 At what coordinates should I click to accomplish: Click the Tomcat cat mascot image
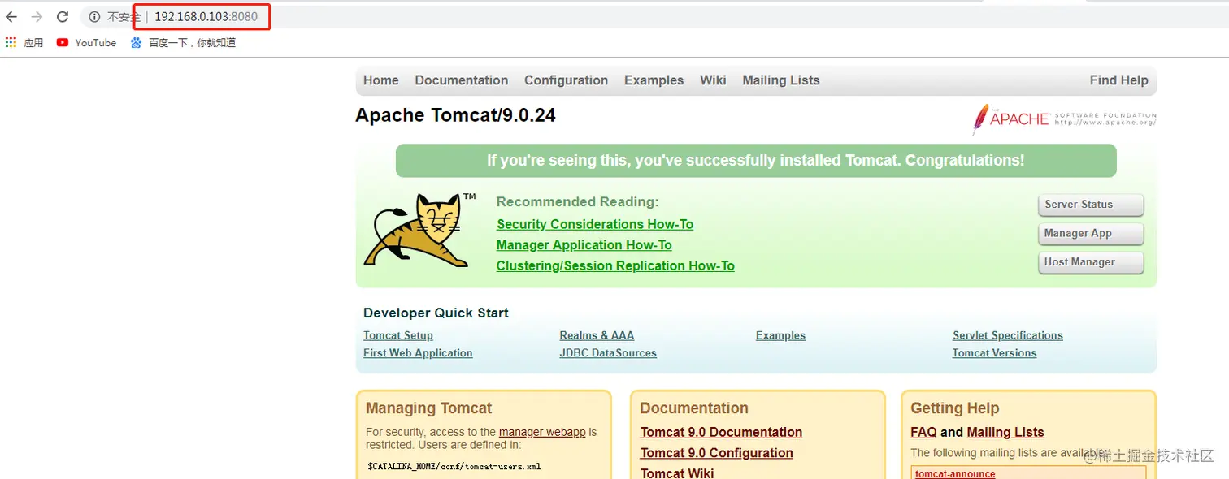(419, 230)
